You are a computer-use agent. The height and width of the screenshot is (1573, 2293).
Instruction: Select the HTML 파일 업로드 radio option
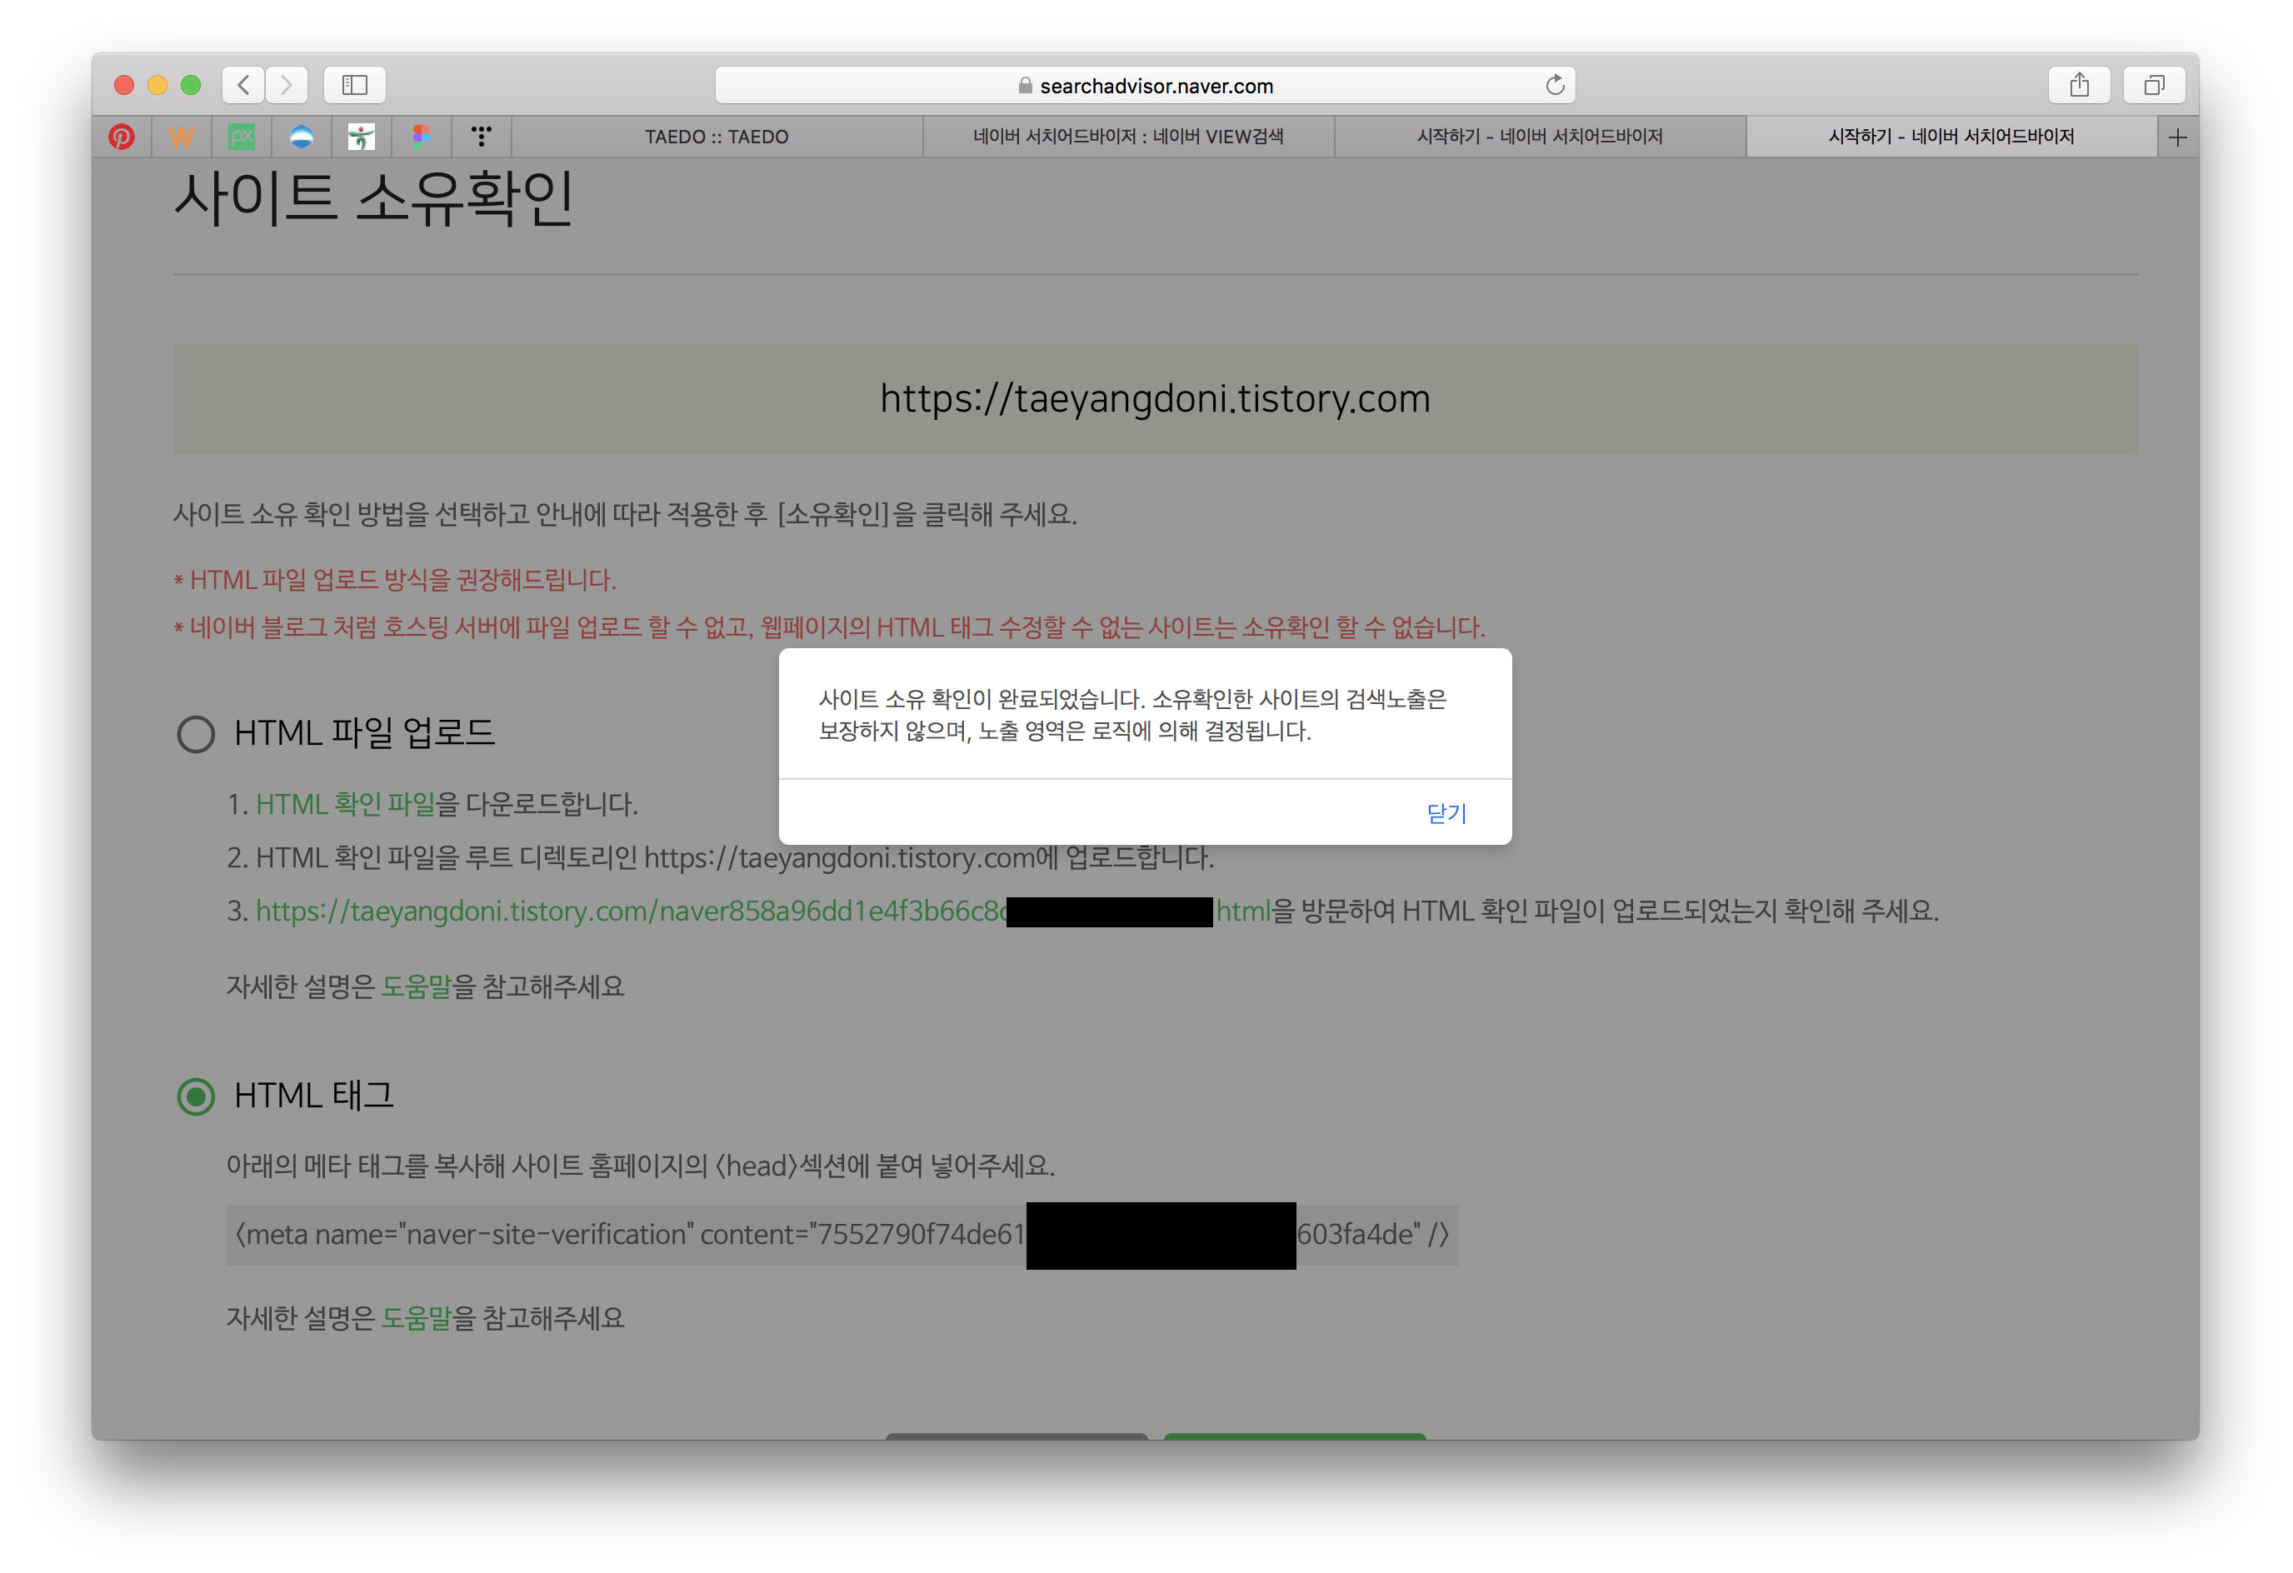[x=195, y=734]
